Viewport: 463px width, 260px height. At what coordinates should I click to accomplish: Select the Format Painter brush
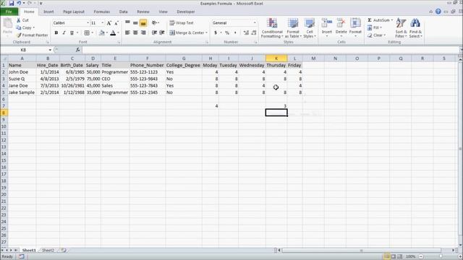point(19,35)
